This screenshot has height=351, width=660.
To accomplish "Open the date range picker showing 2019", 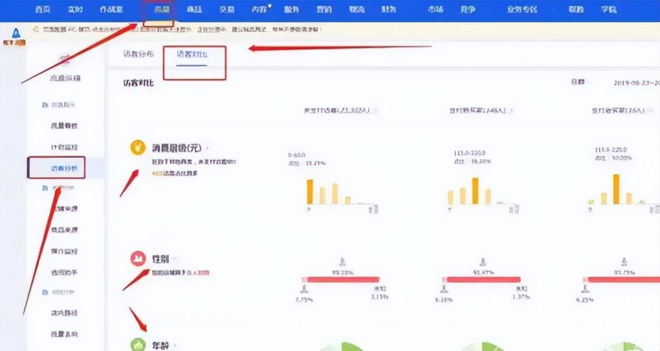I will tap(636, 83).
